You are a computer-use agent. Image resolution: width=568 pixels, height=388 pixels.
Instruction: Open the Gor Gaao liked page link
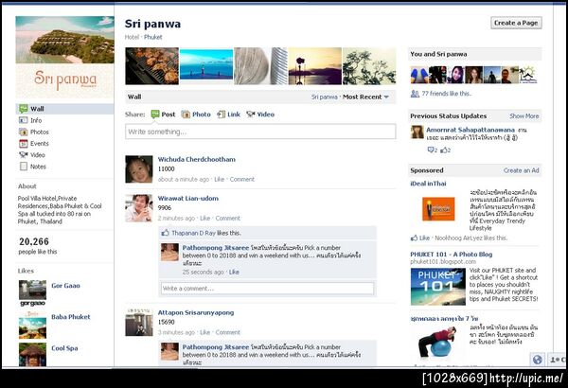pyautogui.click(x=65, y=286)
